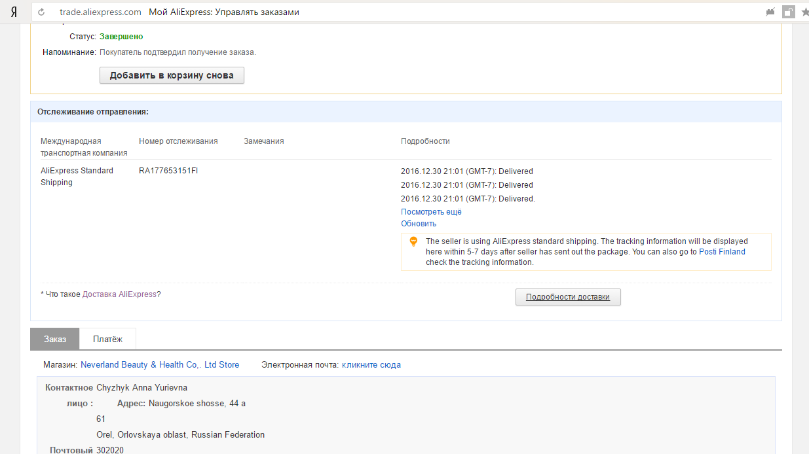Click the "Завершено" order status text
This screenshot has width=809, height=454.
point(121,37)
